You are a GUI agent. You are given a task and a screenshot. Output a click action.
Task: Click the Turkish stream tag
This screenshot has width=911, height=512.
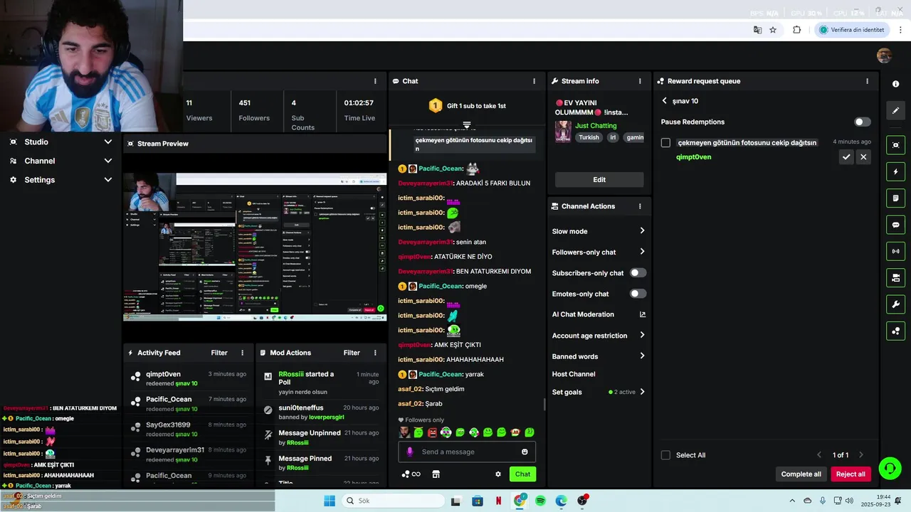click(589, 137)
